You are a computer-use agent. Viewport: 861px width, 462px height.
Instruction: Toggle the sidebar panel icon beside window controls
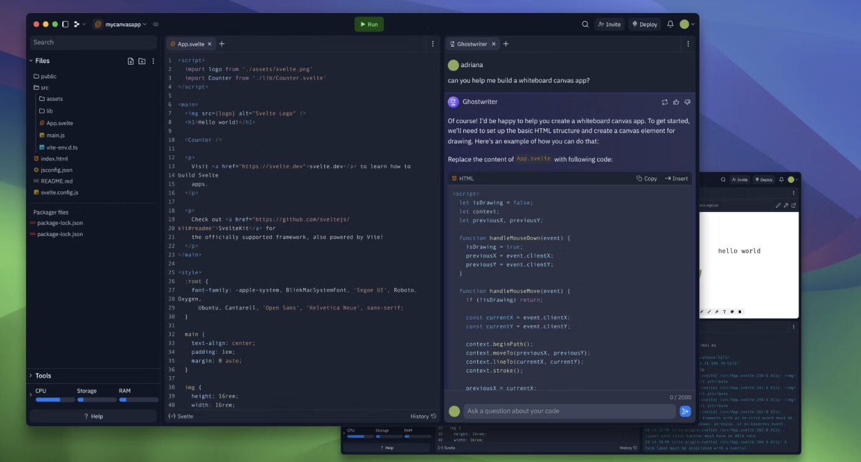pos(65,24)
